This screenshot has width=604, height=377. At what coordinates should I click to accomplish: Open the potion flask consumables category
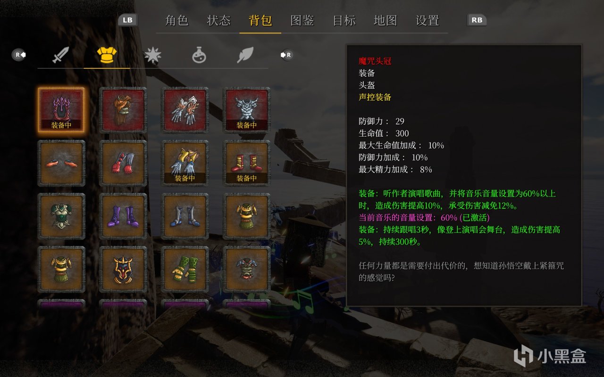coord(199,55)
